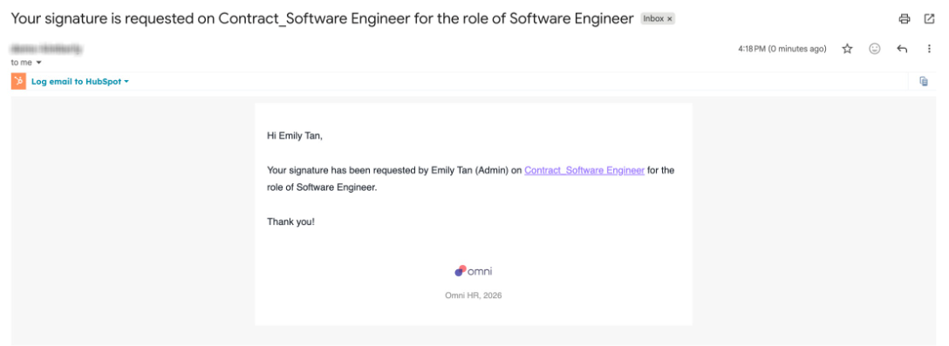Click the HubSpot sprocket logo icon

(x=18, y=81)
